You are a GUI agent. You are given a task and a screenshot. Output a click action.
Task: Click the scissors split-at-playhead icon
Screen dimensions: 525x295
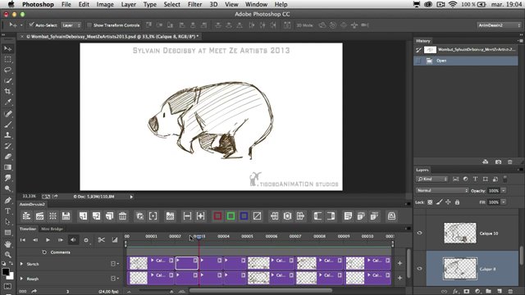(102, 240)
